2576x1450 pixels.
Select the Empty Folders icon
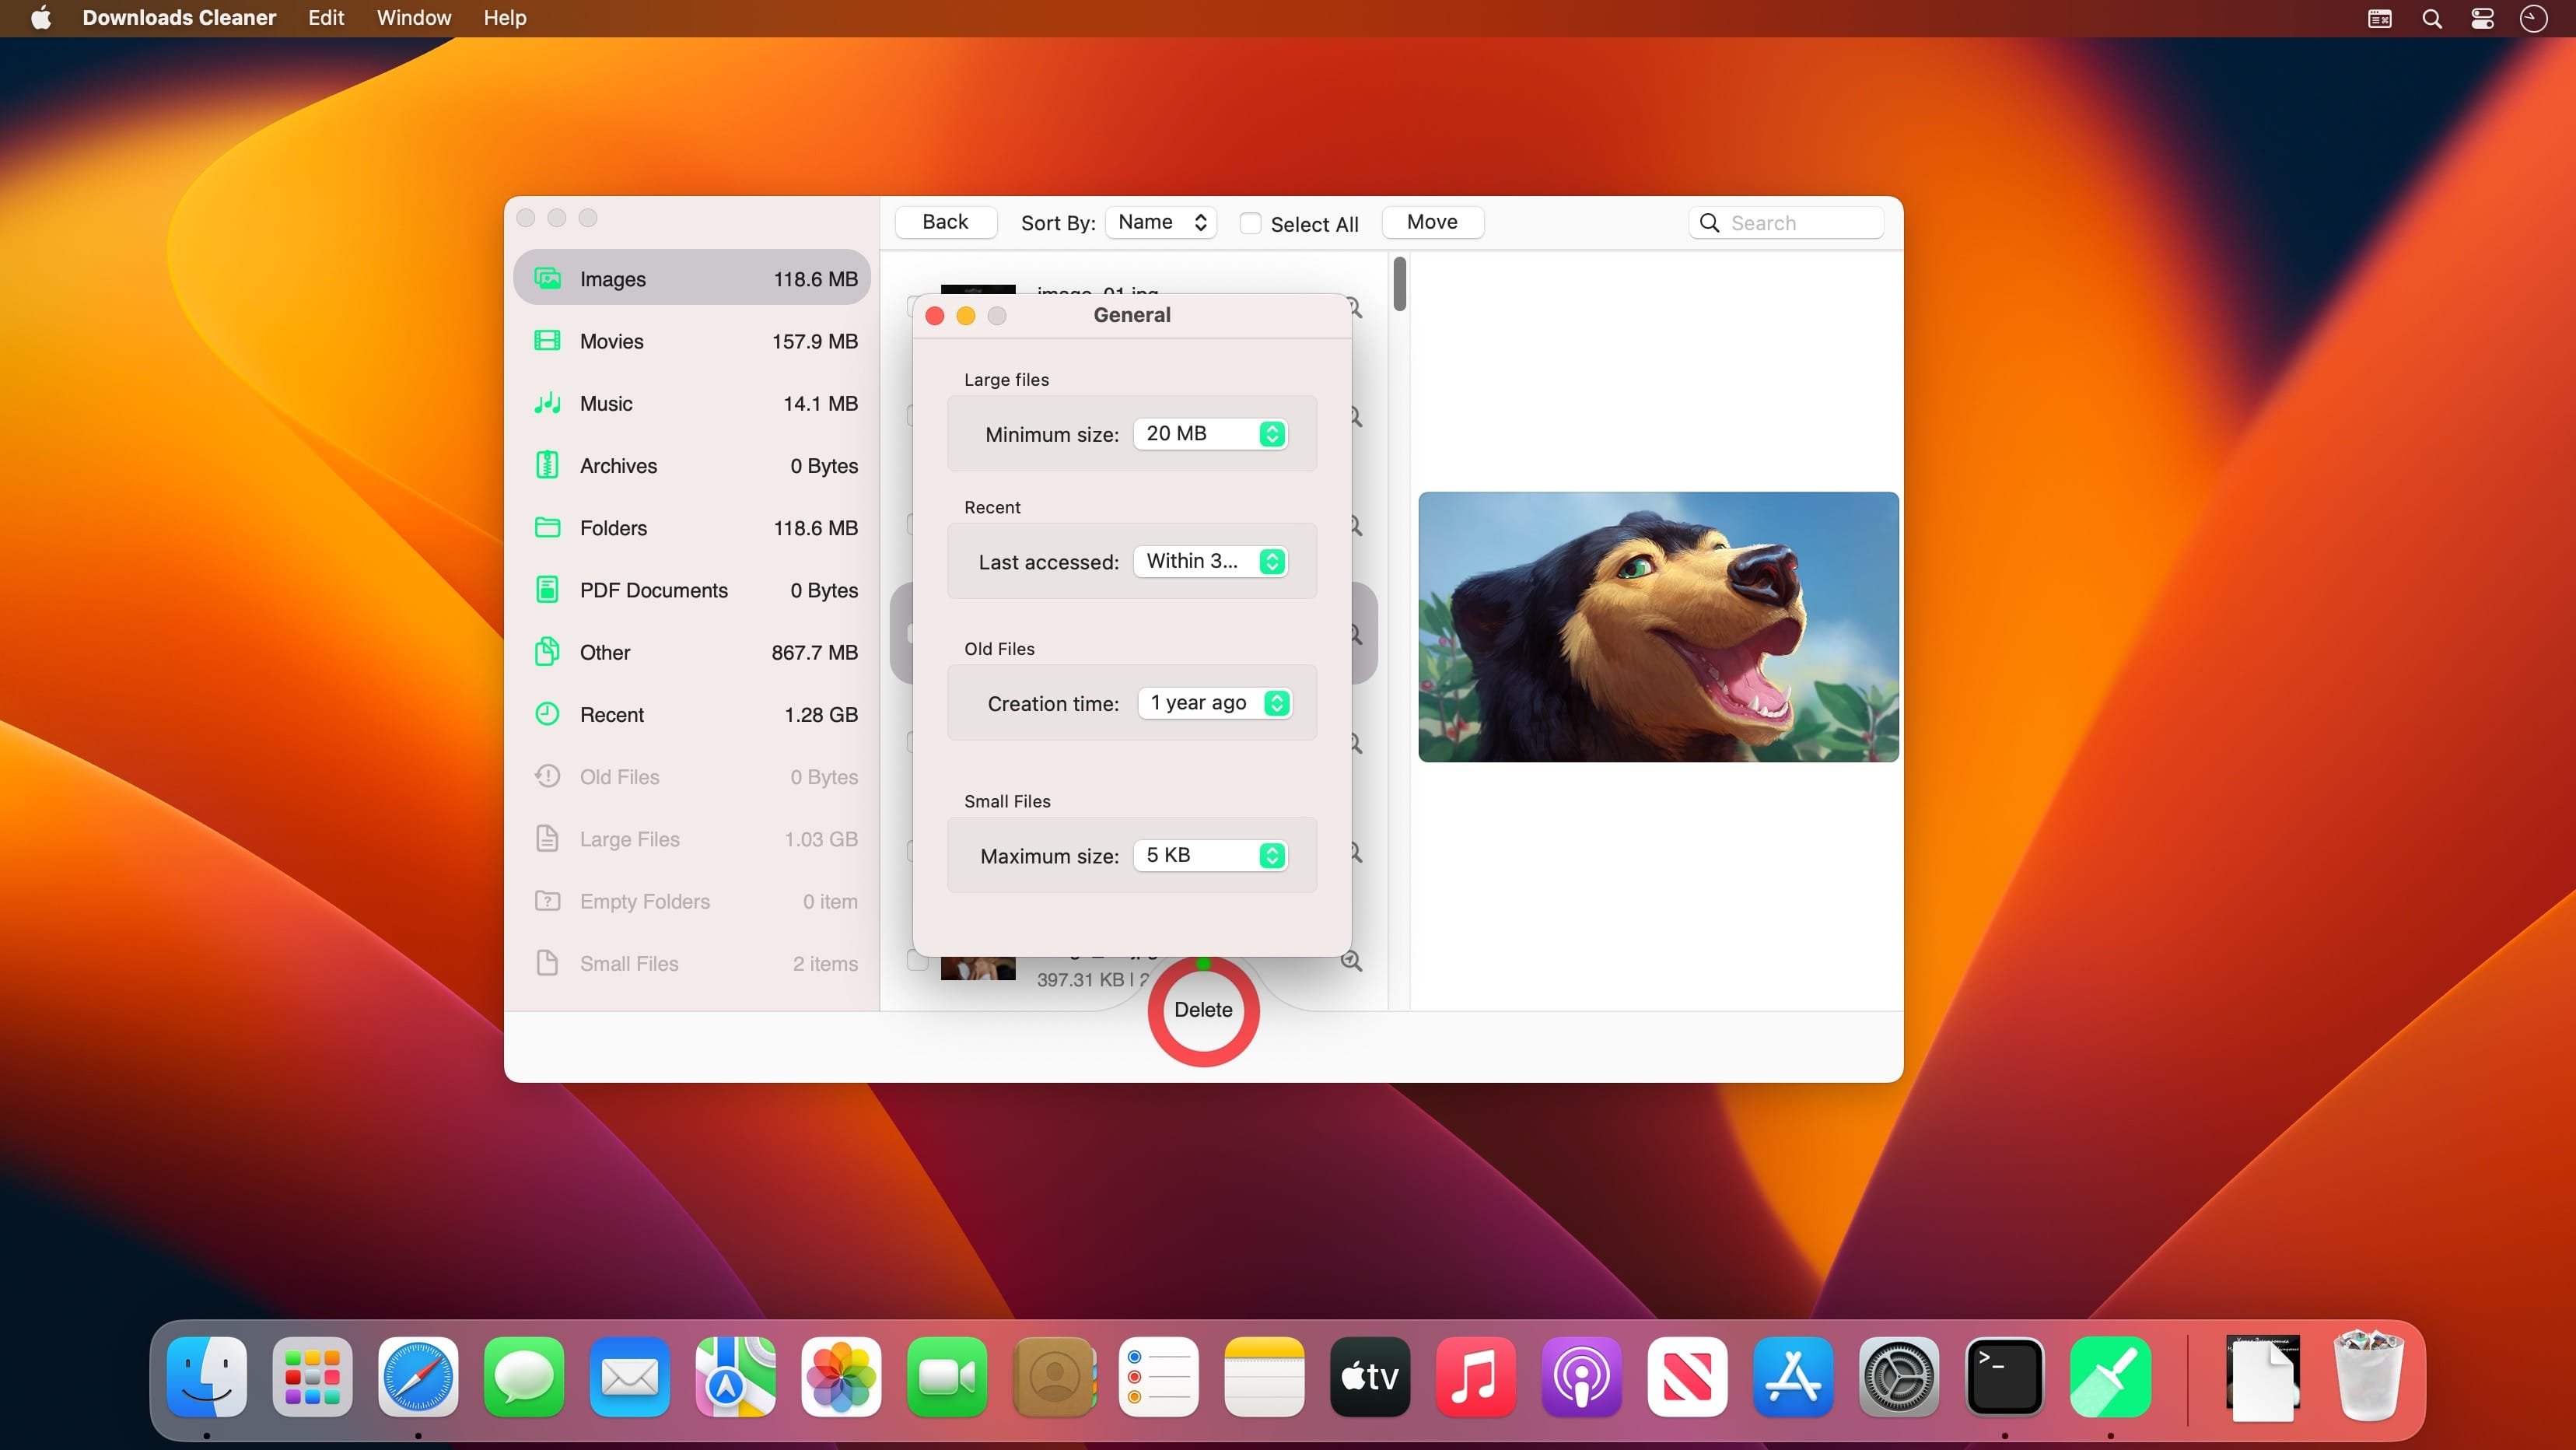point(547,900)
